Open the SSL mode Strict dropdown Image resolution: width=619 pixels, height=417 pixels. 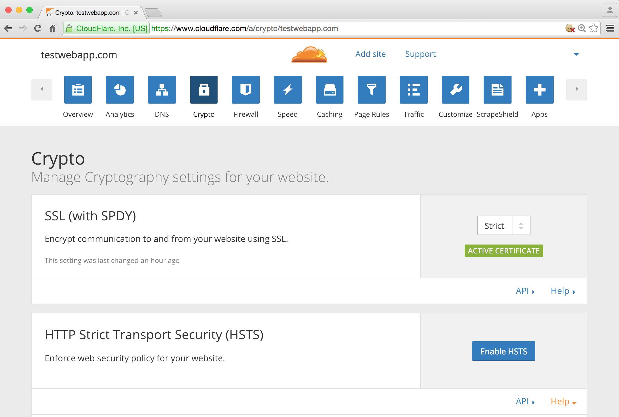point(503,226)
